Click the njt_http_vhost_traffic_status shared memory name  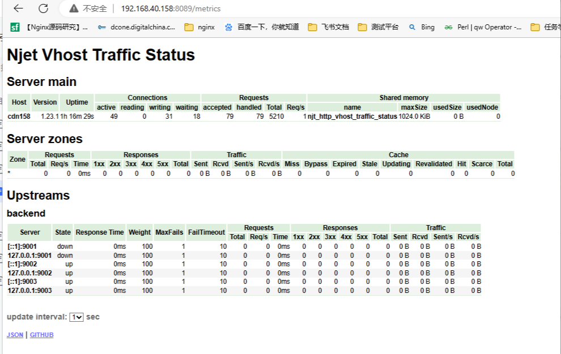(x=352, y=116)
